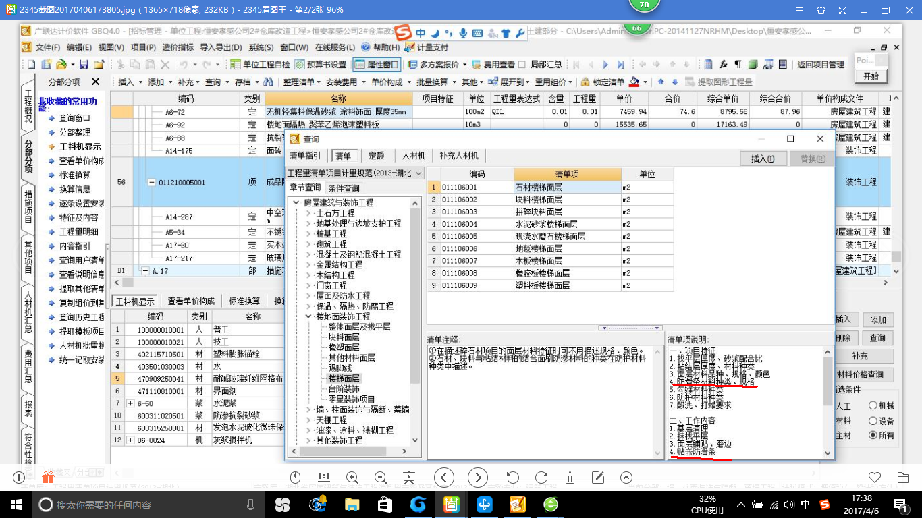Open the 文件(F) menu
The image size is (922, 518).
tap(47, 47)
